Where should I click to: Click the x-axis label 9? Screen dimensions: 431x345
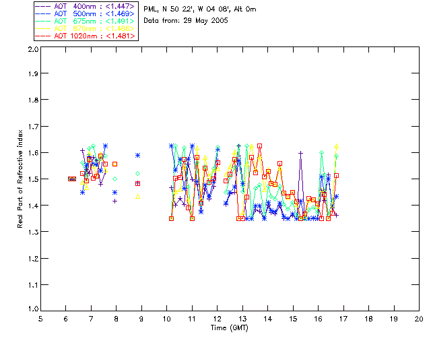pos(141,319)
